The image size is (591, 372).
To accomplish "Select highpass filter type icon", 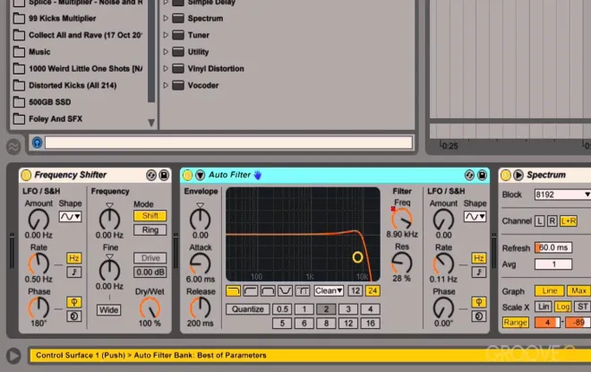I will 251,291.
